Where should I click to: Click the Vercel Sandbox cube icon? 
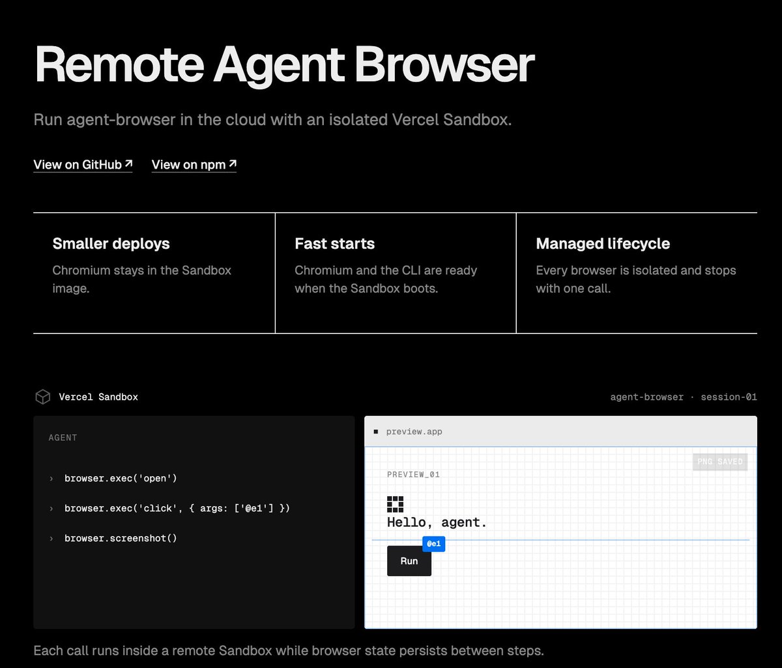click(42, 397)
